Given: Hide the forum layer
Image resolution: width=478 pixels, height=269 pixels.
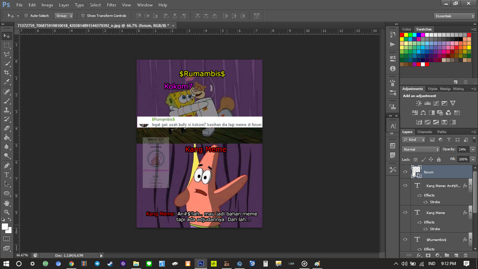Looking at the screenshot, I should pyautogui.click(x=405, y=172).
